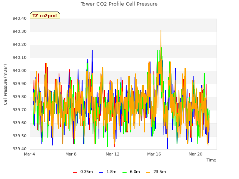Screen dimensions: 239x179
Task: Click the Mar 20 x-axis tick label
Action: pos(195,154)
